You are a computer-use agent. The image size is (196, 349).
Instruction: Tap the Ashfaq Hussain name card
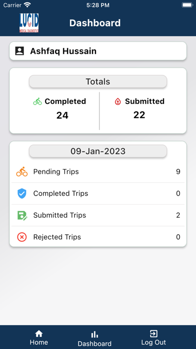tap(98, 51)
